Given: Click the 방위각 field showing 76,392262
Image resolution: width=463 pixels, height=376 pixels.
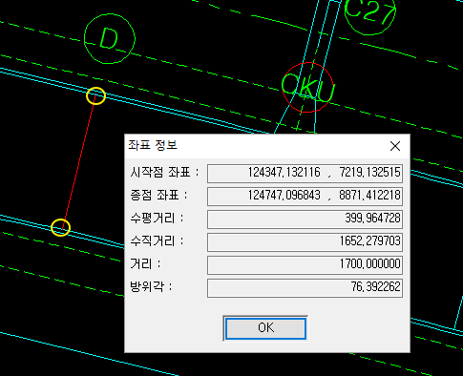Looking at the screenshot, I should point(305,288).
